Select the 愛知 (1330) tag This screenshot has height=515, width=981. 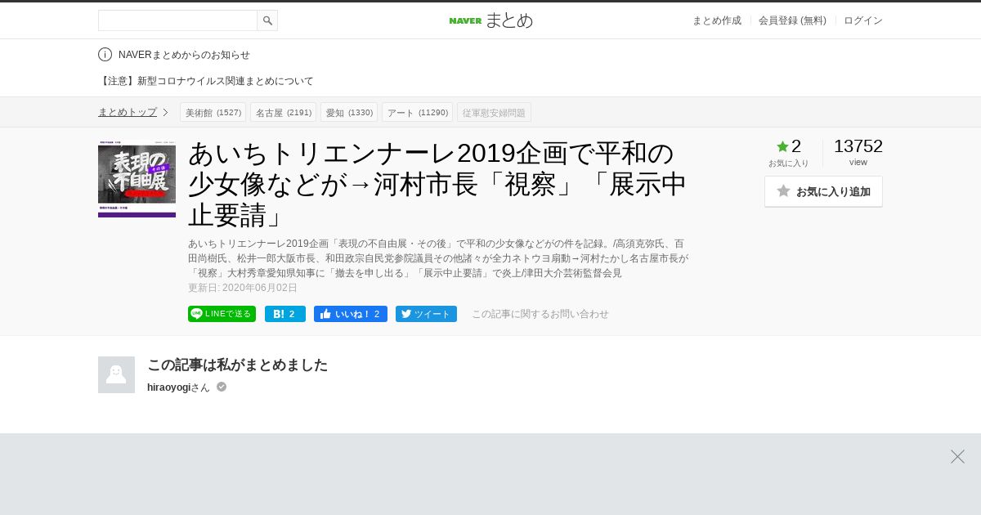coord(349,112)
